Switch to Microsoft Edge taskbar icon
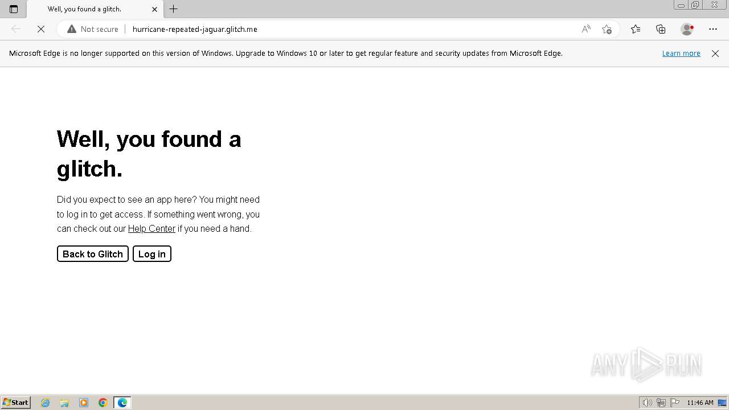This screenshot has width=729, height=410. tap(122, 403)
